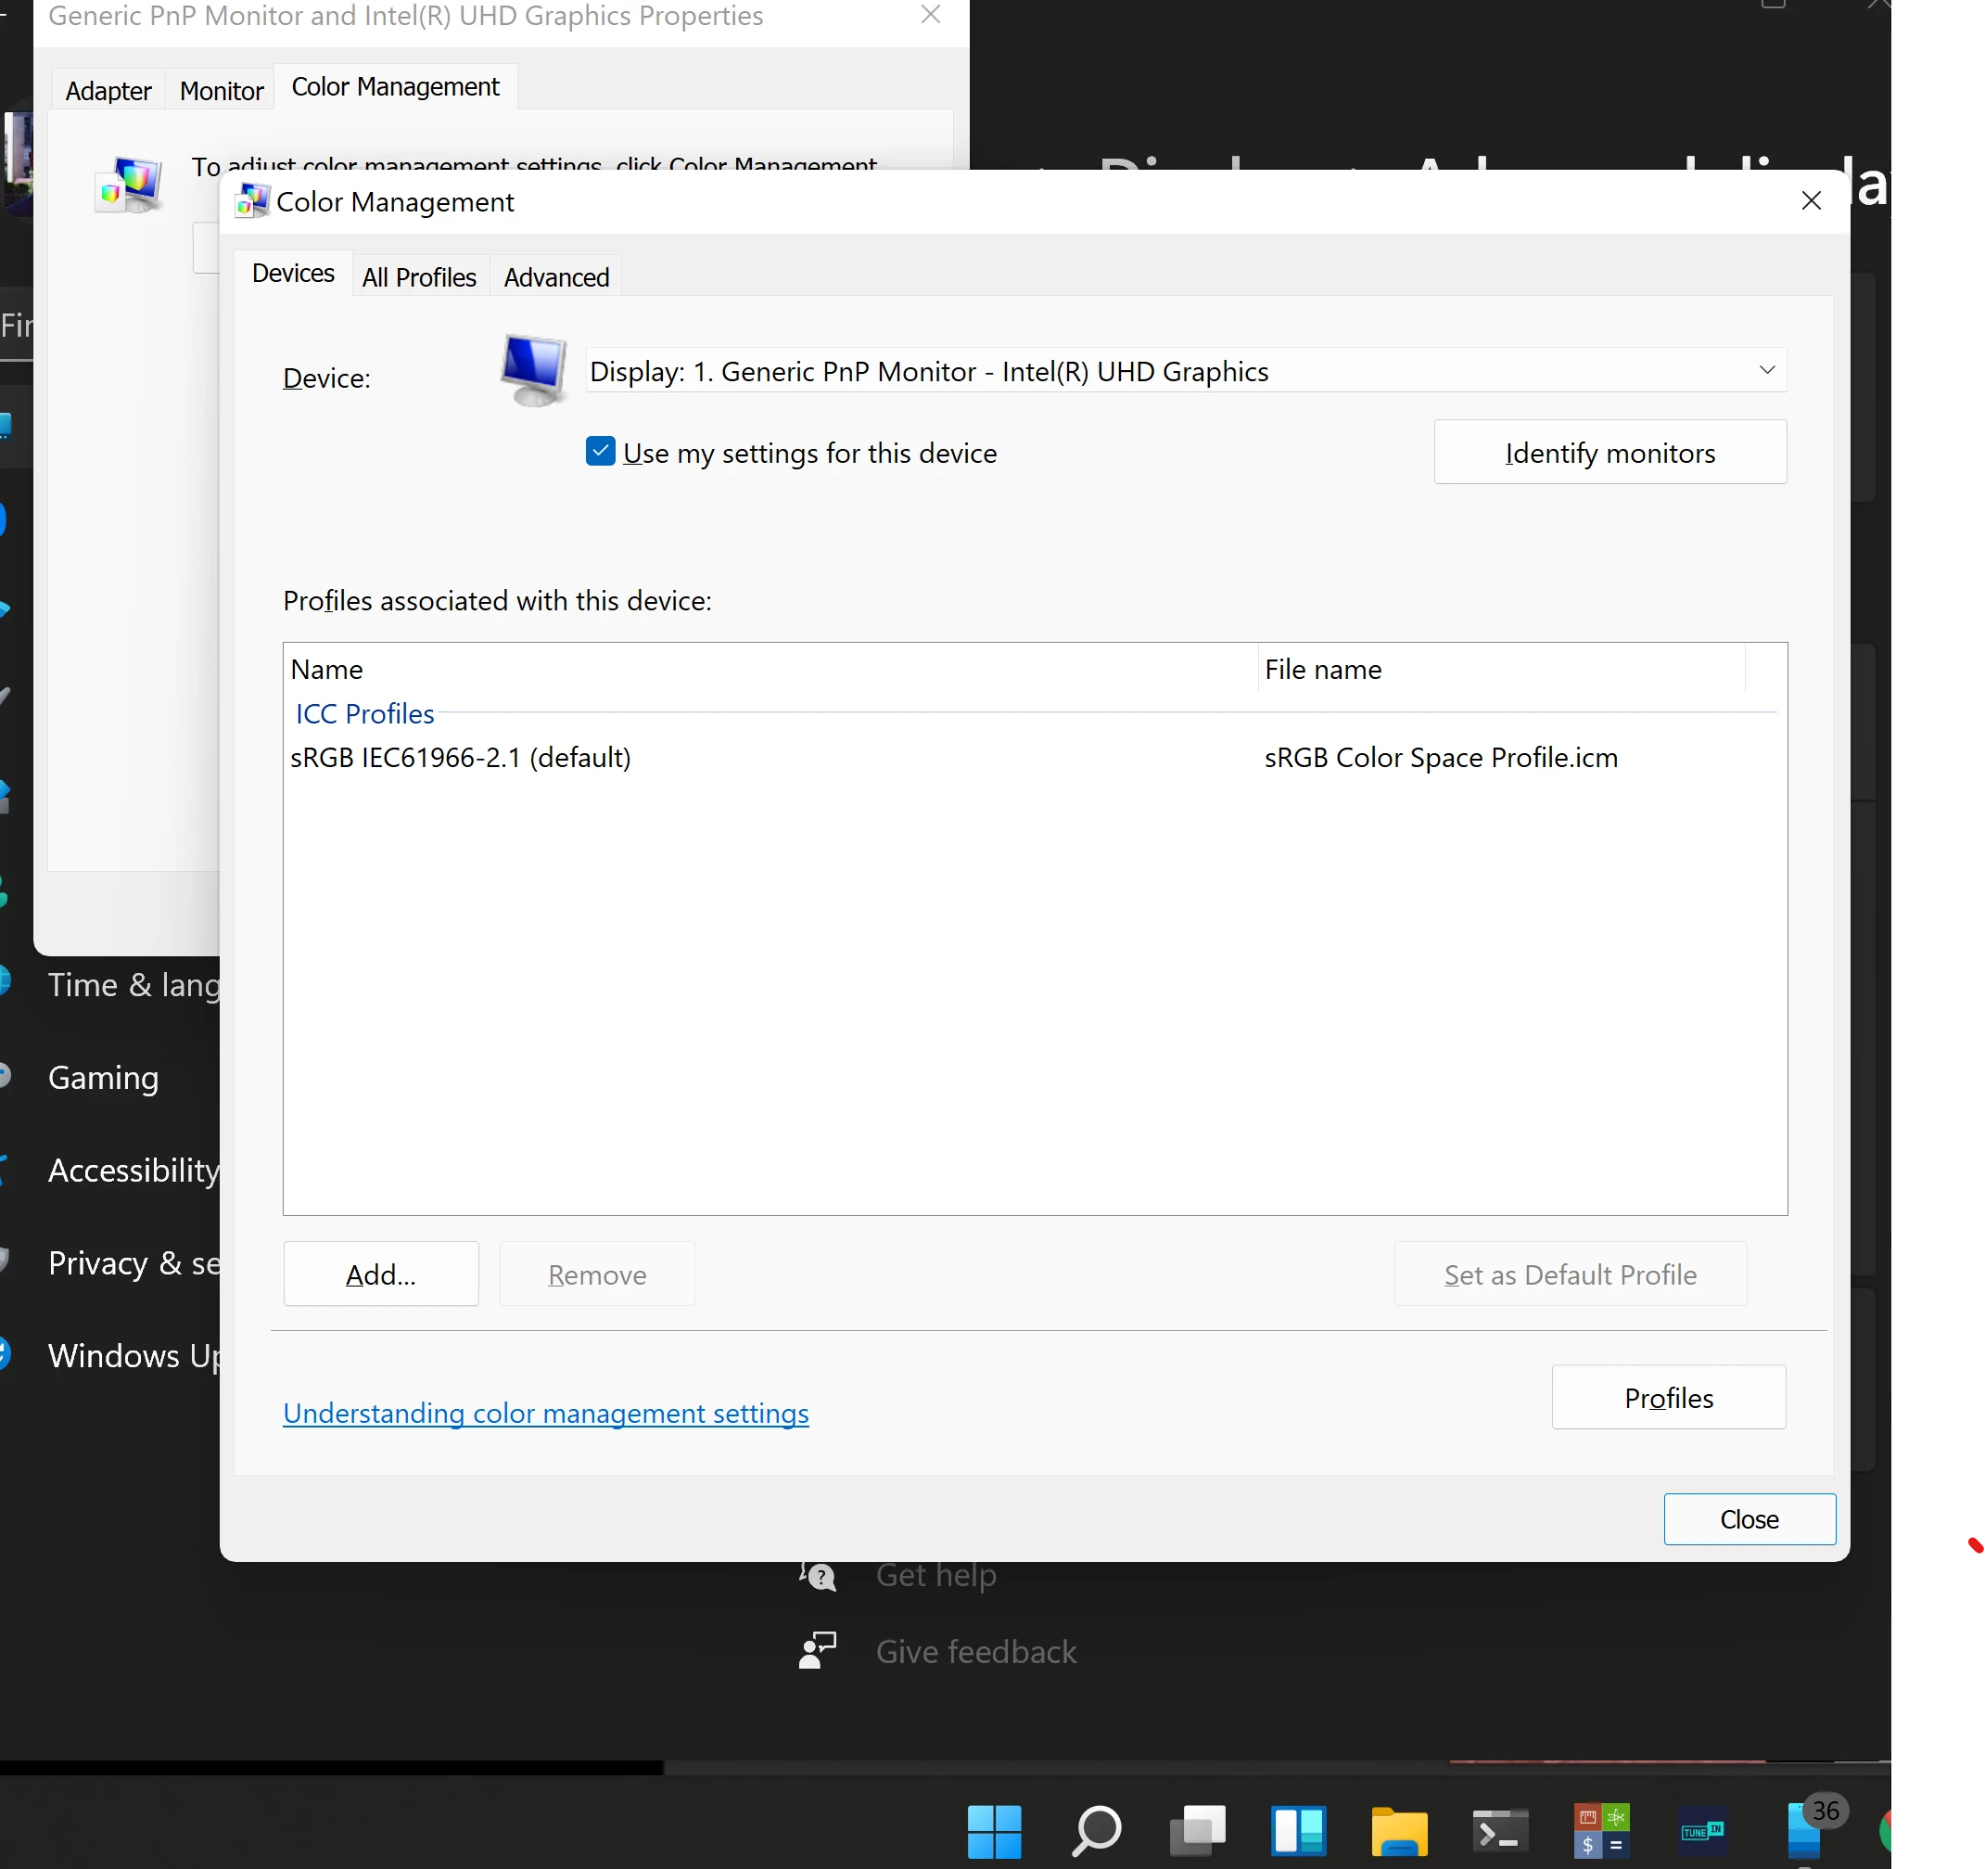Open Task View from the taskbar
The image size is (1985, 1869).
pyautogui.click(x=1197, y=1831)
